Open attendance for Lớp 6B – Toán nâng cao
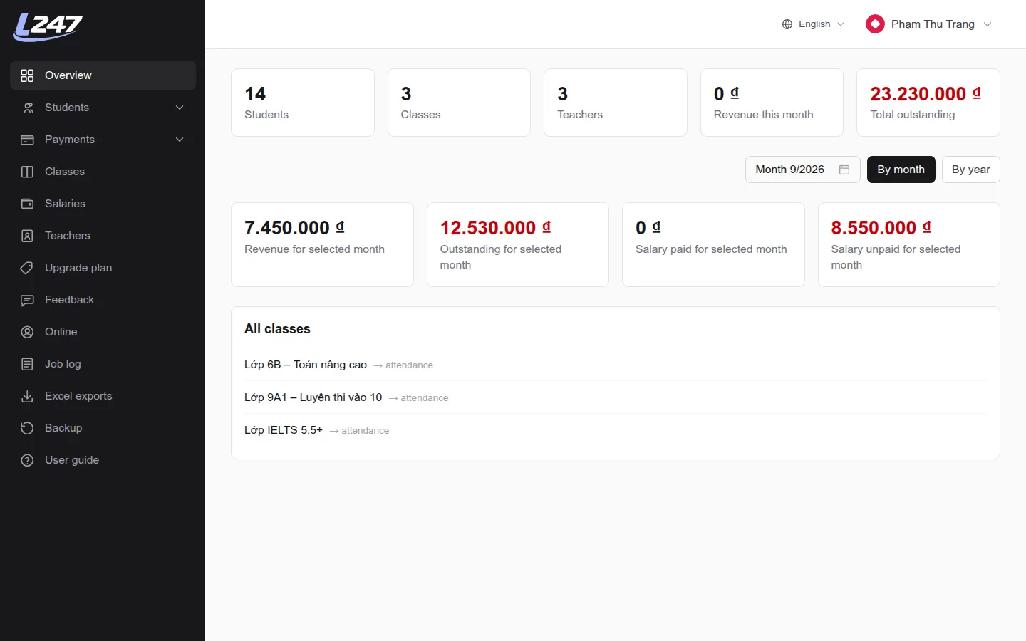 coord(403,365)
